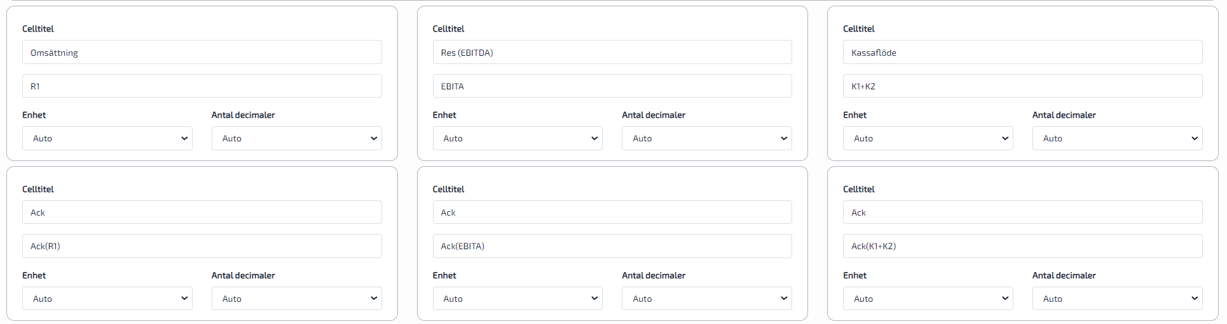Click the K1+K2 formula input field
Screen dimensions: 1227x324
(x=1023, y=86)
